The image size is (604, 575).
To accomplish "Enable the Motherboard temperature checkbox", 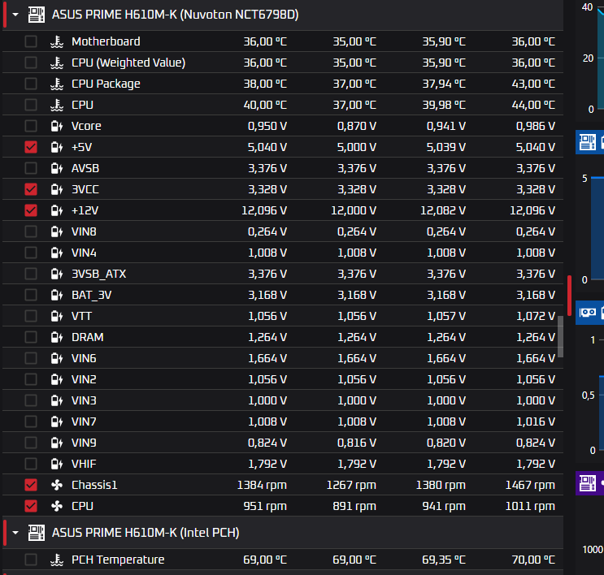I will click(x=31, y=41).
